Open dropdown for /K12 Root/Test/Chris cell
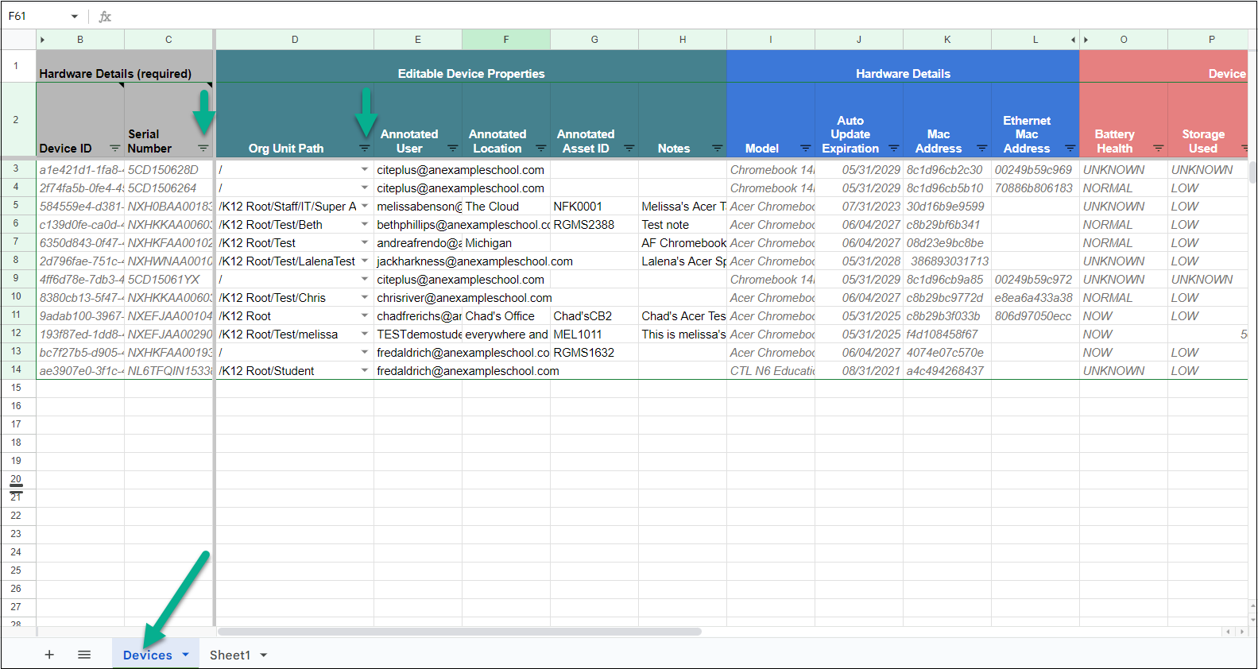The height and width of the screenshot is (669, 1258). (x=365, y=297)
